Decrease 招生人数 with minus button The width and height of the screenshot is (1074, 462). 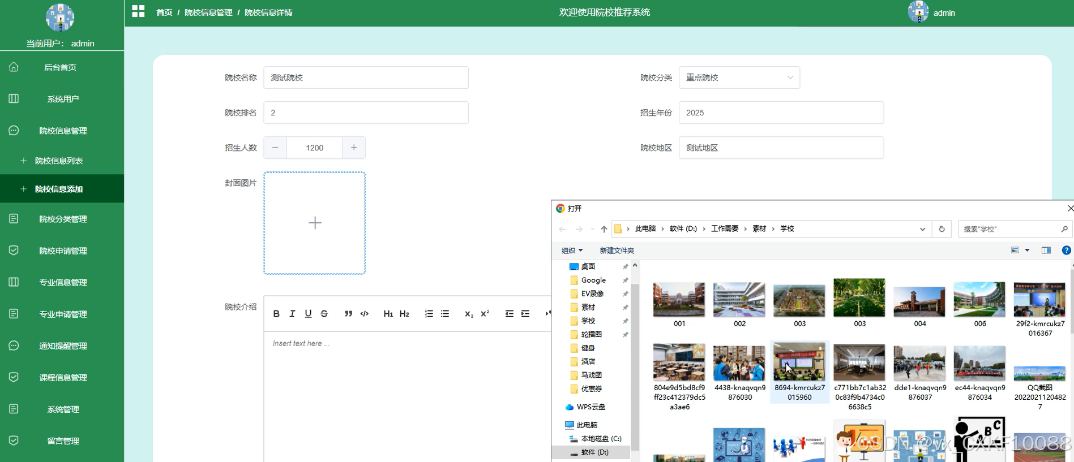point(275,148)
